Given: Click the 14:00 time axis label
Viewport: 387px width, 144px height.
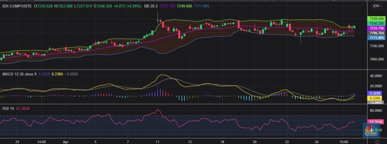Looking at the screenshot, I should (x=41, y=141).
